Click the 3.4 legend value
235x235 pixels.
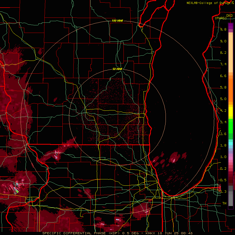click(x=223, y=122)
